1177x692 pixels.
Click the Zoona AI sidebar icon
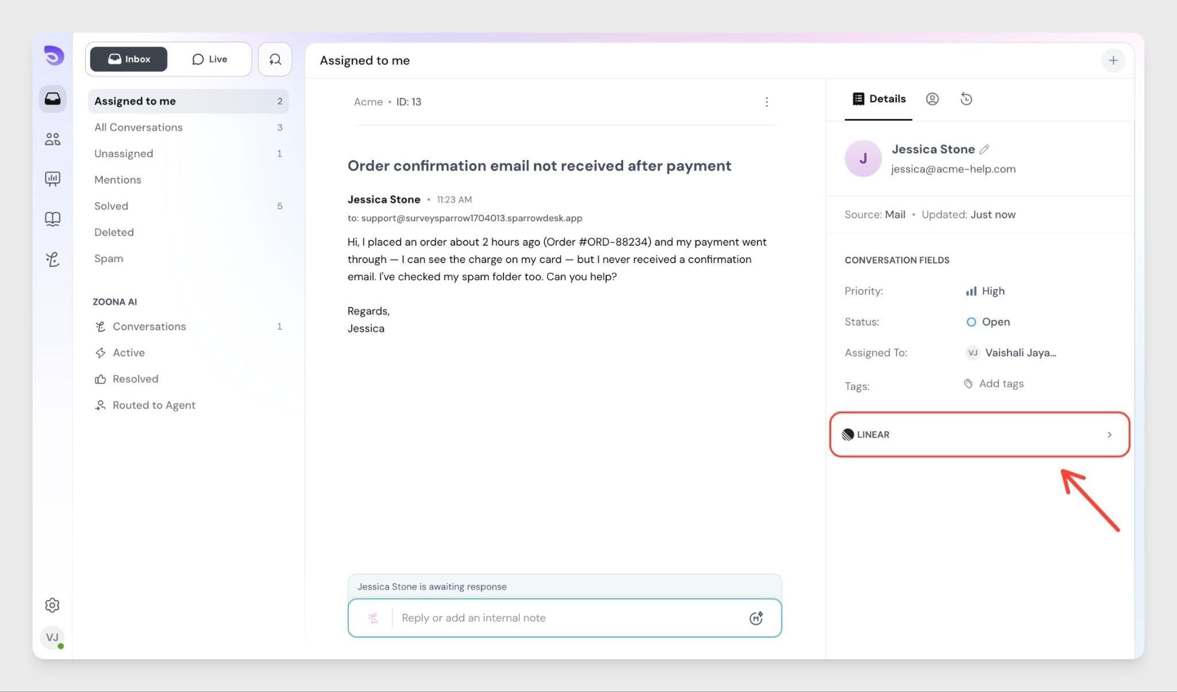pos(52,260)
